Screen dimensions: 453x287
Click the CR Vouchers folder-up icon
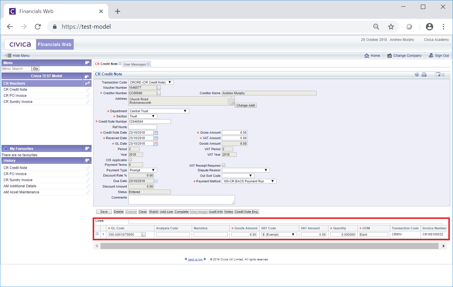87,83
